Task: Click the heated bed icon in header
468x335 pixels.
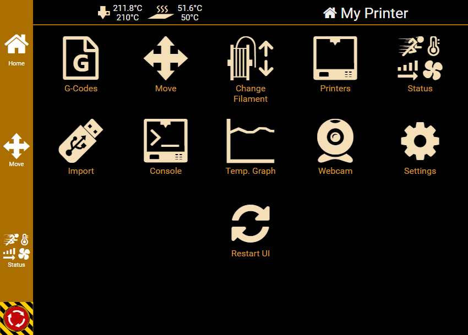Action: tap(161, 13)
